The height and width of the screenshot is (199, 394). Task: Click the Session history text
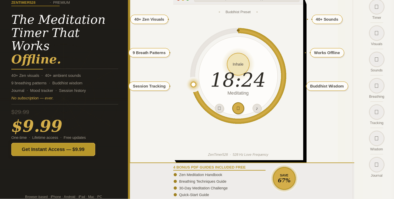(72, 91)
